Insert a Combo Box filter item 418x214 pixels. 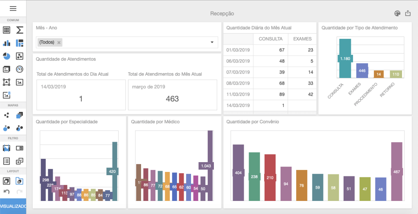click(x=20, y=148)
